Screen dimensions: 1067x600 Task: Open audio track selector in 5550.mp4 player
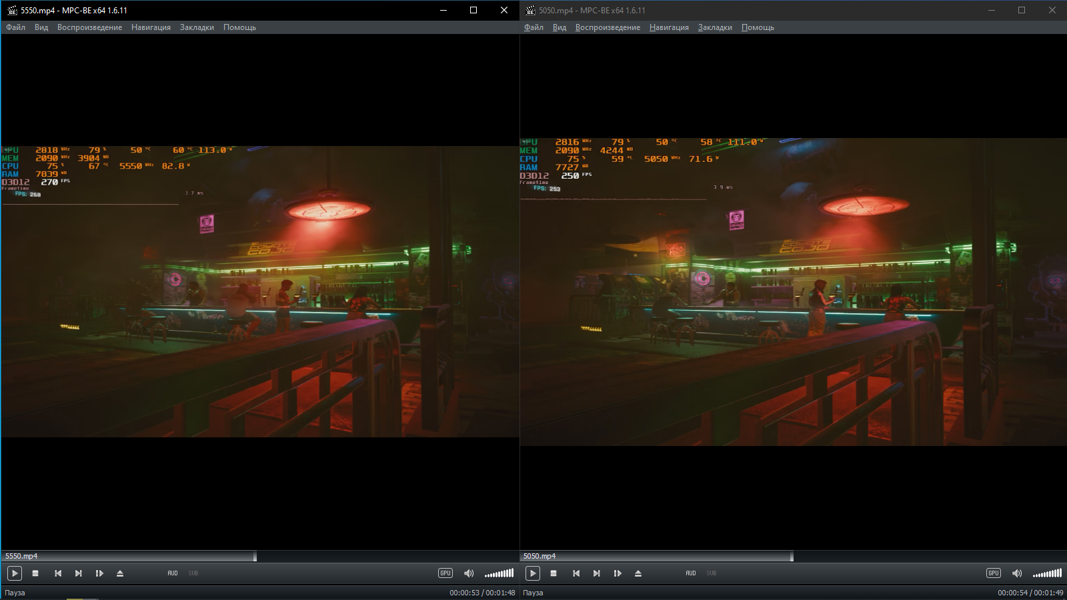coord(173,573)
